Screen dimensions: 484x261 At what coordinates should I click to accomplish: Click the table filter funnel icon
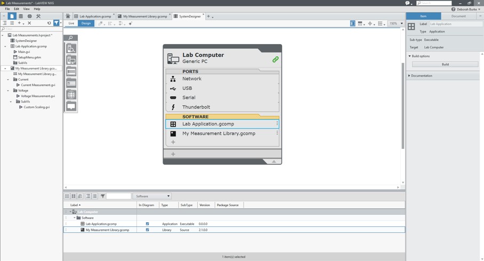pyautogui.click(x=102, y=196)
